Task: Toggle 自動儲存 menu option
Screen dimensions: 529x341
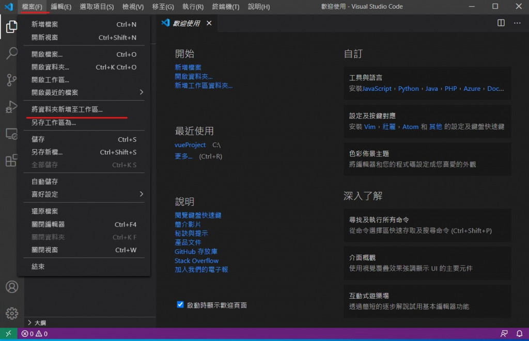Action: tap(84, 182)
